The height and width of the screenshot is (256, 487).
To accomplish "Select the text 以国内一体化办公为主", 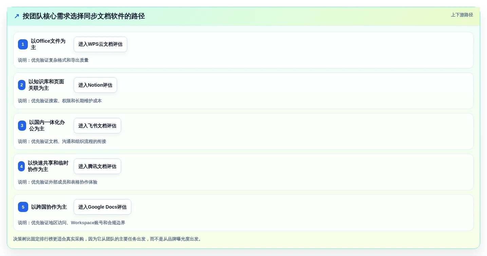I will (x=47, y=126).
